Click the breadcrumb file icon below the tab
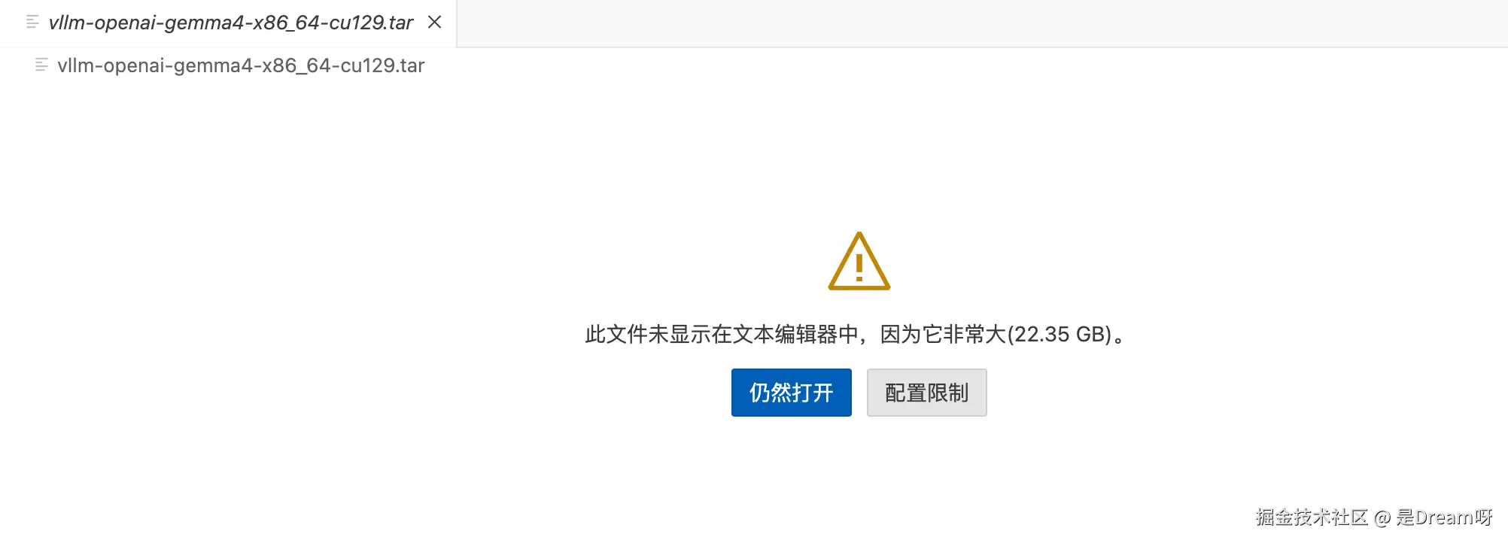 point(41,65)
